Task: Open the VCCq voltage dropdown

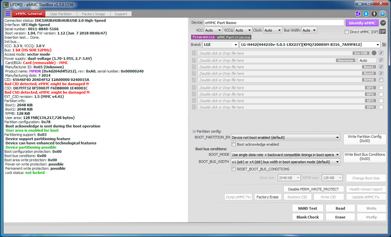Action: pyautogui.click(x=243, y=30)
